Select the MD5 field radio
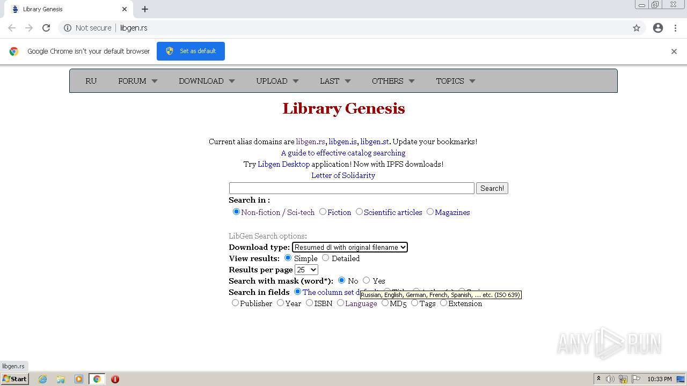This screenshot has height=386, width=687. (385, 303)
